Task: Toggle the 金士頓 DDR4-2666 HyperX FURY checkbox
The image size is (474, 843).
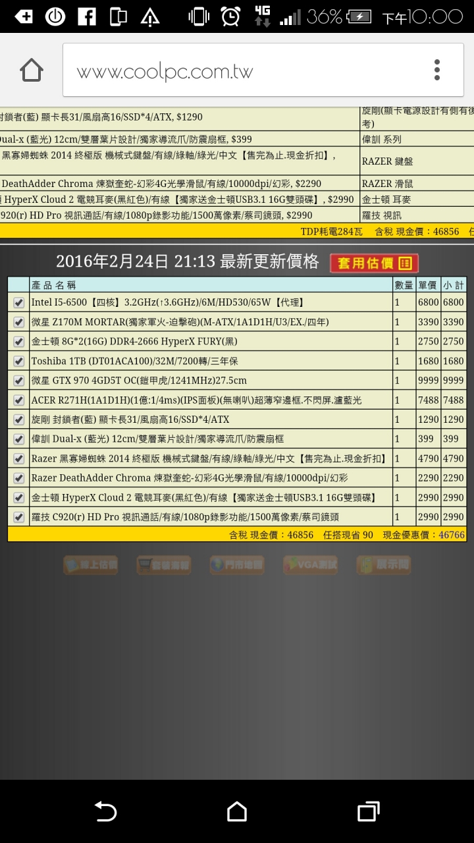Action: click(18, 342)
